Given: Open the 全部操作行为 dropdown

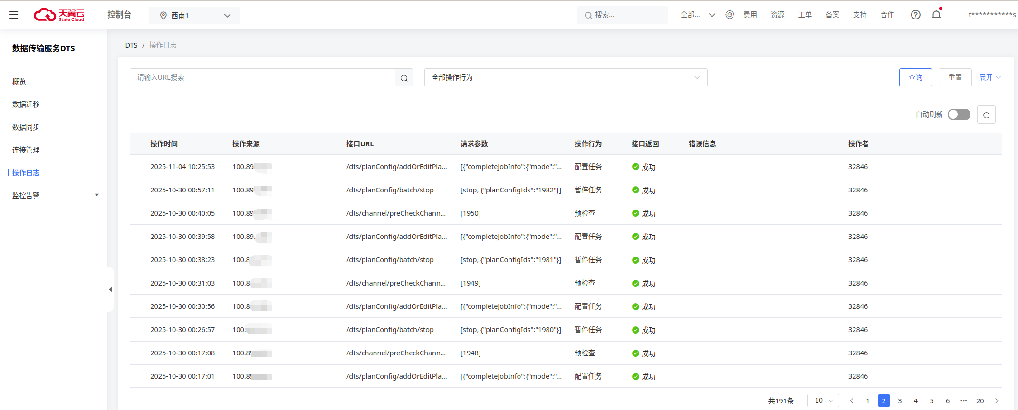Looking at the screenshot, I should [566, 77].
